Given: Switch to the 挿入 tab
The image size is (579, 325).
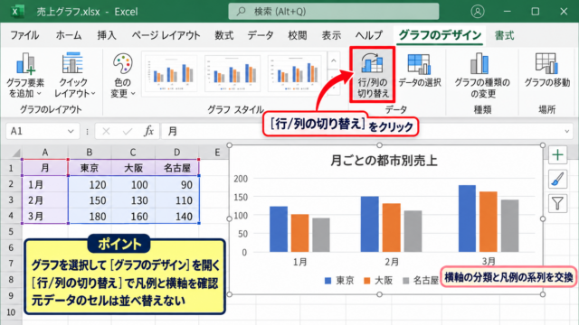Looking at the screenshot, I should coord(107,35).
